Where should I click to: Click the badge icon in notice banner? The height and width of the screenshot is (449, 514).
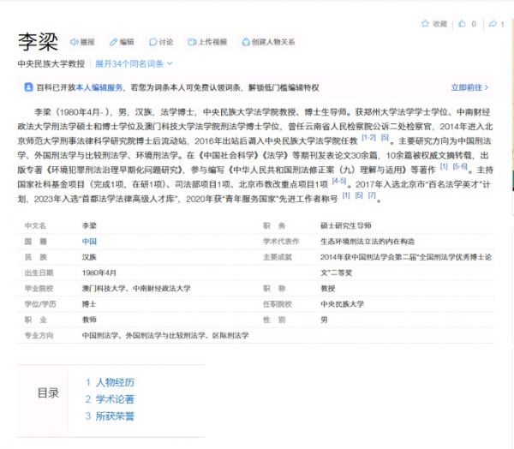pos(27,87)
